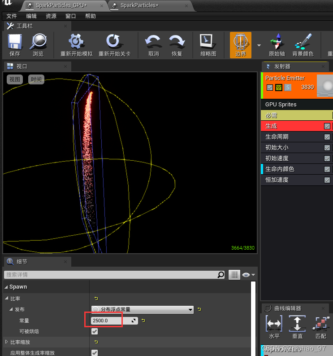
Task: Collapse the 发布 property group
Action: tap(11, 309)
